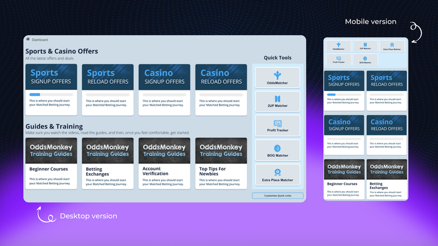The image size is (438, 246).
Task: Tap 2UP Matcher tile in mobile version
Action: pos(365,46)
